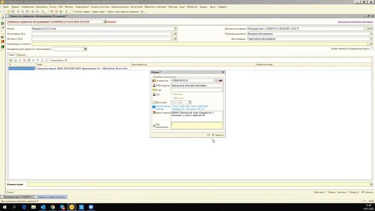This screenshot has height=211, width=375.
Task: Click search icon at comment field end
Action: click(x=371, y=185)
